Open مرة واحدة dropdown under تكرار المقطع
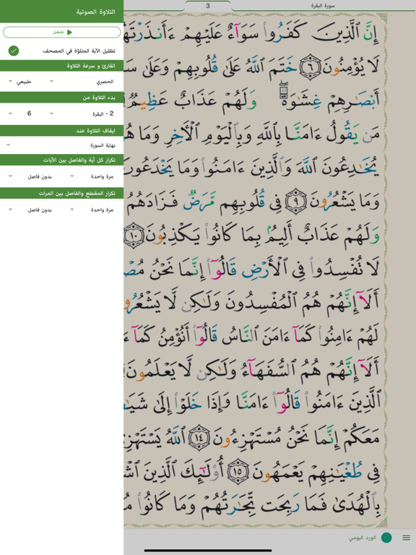 (x=92, y=210)
